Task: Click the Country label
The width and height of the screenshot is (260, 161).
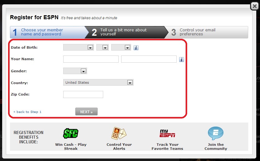Action: [20, 83]
